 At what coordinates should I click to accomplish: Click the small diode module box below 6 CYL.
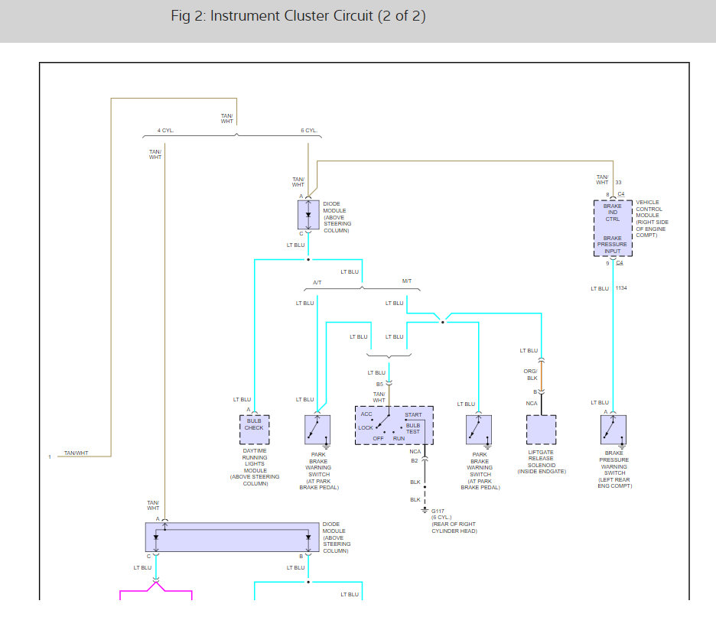tap(308, 215)
